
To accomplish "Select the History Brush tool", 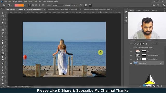I will (3, 47).
